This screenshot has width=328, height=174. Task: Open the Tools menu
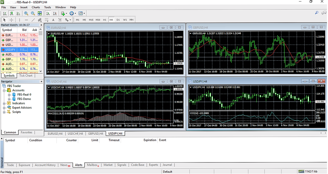pyautogui.click(x=48, y=7)
